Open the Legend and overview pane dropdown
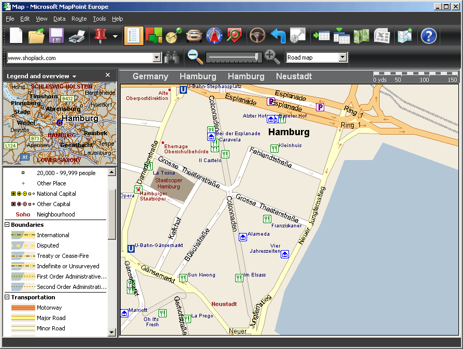This screenshot has height=349, width=463. (x=74, y=77)
